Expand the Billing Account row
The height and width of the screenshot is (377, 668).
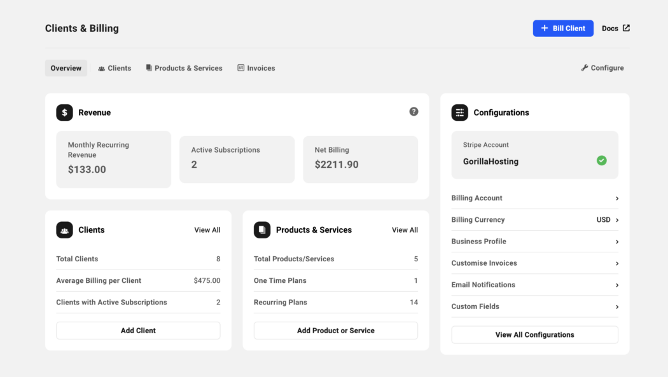[x=534, y=198]
